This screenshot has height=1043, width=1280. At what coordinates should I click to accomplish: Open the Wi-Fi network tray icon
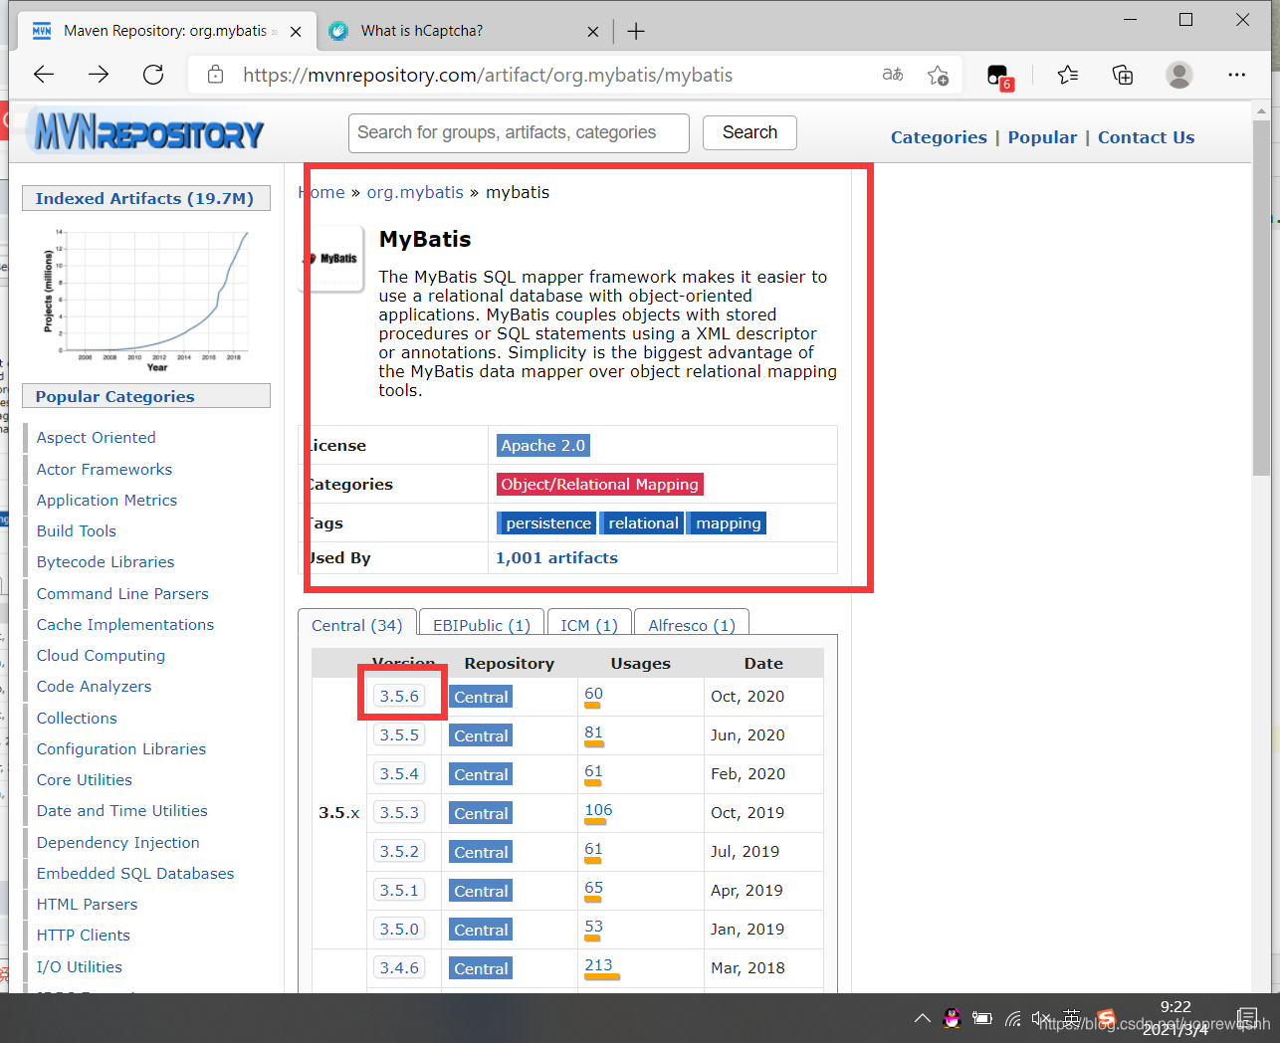pyautogui.click(x=1013, y=1018)
